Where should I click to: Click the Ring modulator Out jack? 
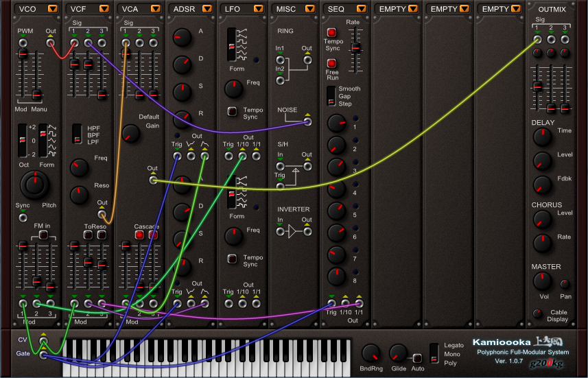(307, 60)
